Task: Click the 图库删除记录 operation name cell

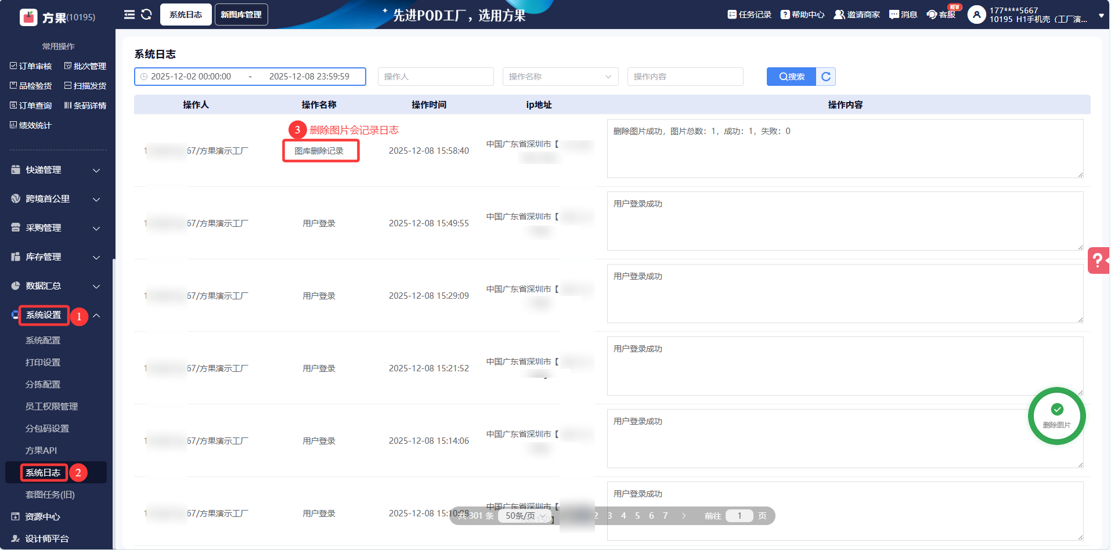Action: pos(319,151)
